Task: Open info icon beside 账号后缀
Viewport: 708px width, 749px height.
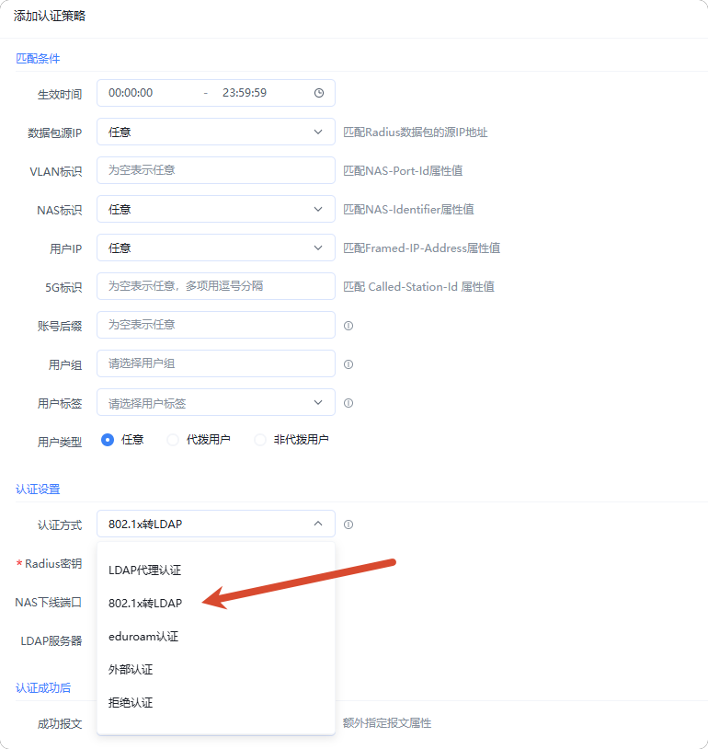Action: click(348, 326)
